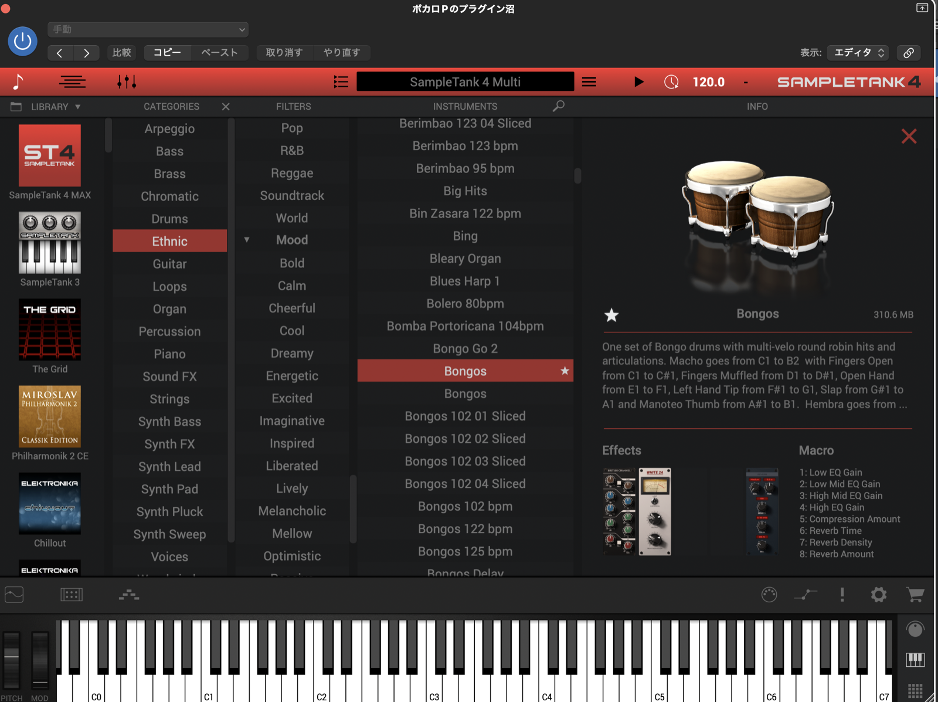This screenshot has height=702, width=938.
Task: Open the shop cart icon
Action: click(x=915, y=595)
